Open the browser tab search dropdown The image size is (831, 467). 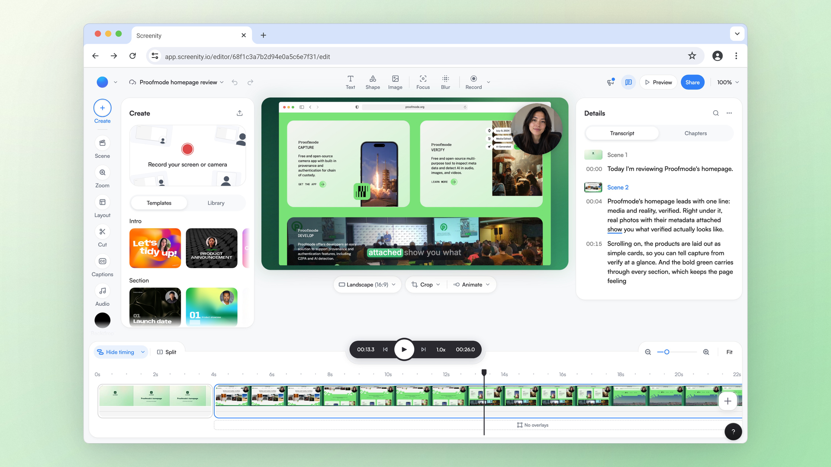(x=737, y=34)
